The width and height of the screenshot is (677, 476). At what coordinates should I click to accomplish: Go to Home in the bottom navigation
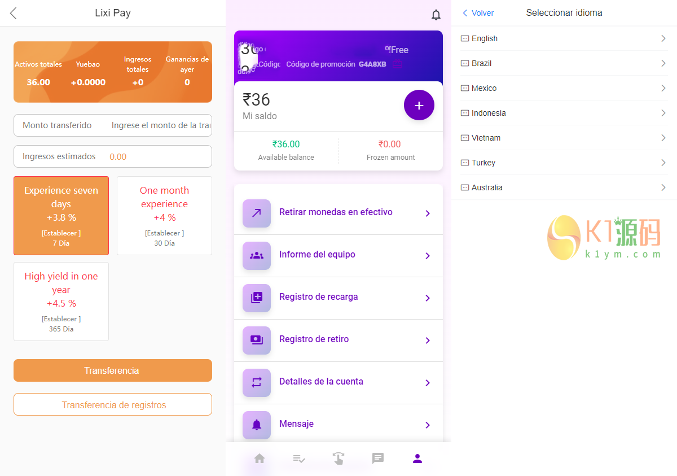tap(260, 458)
